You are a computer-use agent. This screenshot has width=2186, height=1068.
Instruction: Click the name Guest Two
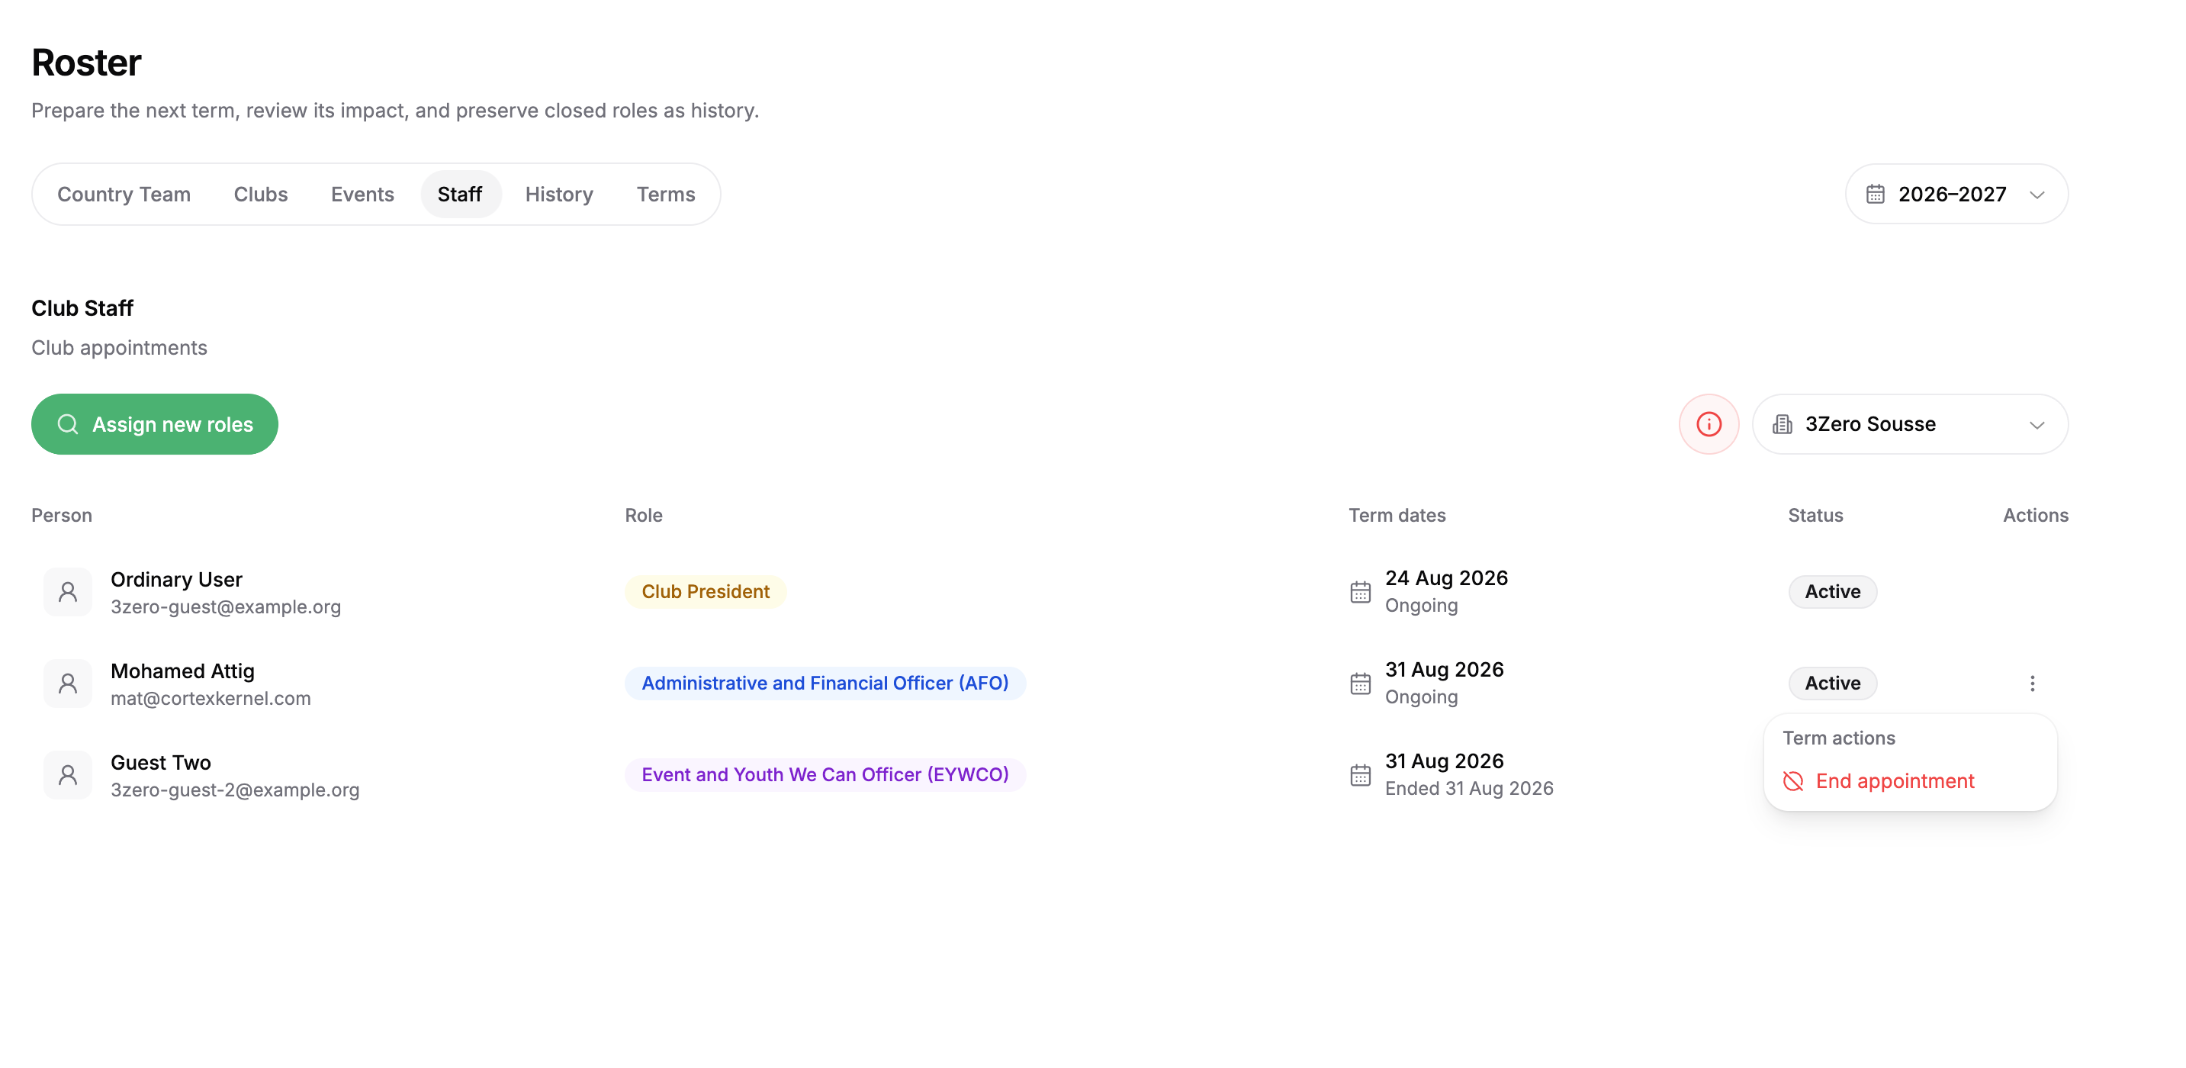click(160, 763)
